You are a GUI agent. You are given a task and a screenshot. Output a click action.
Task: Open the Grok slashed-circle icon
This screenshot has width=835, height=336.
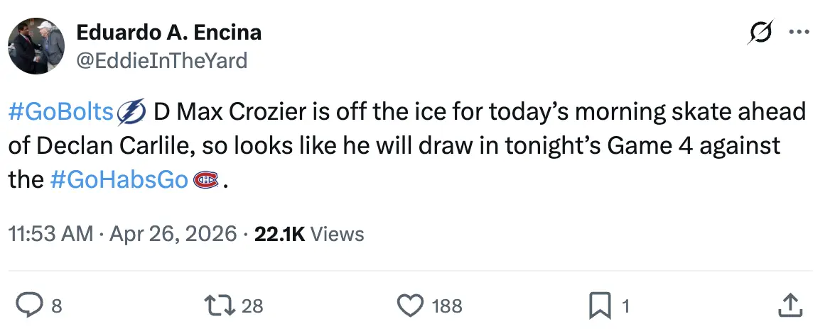click(761, 33)
